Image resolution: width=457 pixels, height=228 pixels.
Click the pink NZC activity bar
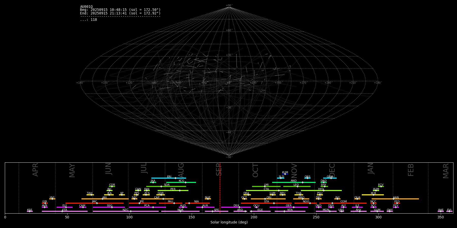coord(126,211)
